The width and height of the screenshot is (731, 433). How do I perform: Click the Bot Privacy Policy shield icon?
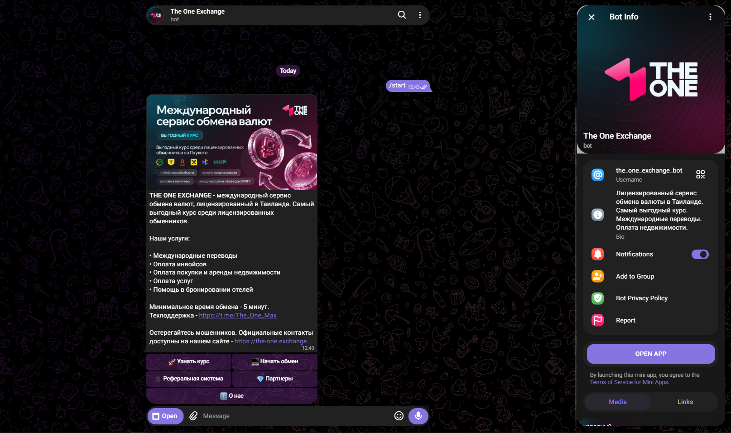(x=598, y=298)
